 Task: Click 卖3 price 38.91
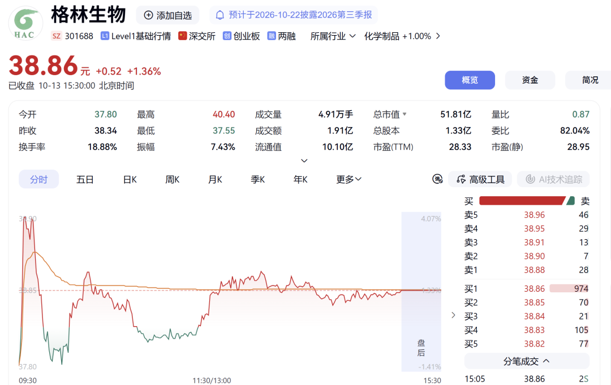pos(534,242)
